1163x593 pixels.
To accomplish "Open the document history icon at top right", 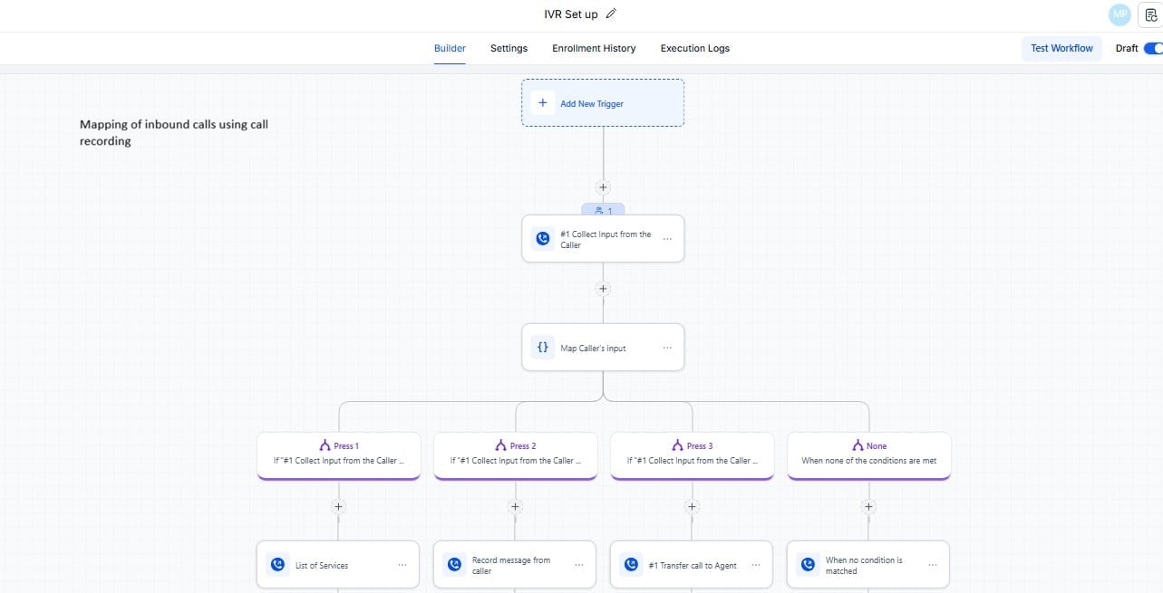I will tap(1149, 14).
